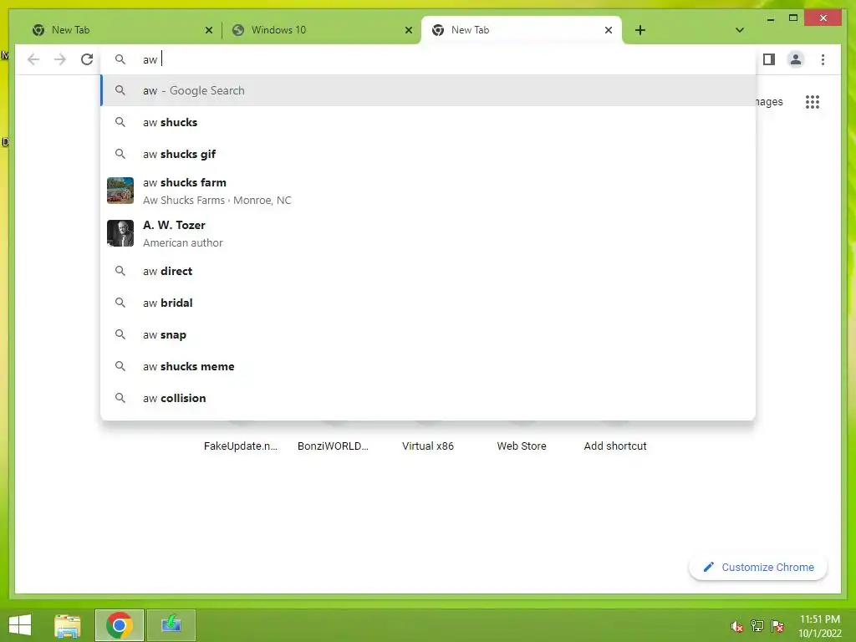The height and width of the screenshot is (642, 856).
Task: Open the Windows Start button
Action: (20, 625)
